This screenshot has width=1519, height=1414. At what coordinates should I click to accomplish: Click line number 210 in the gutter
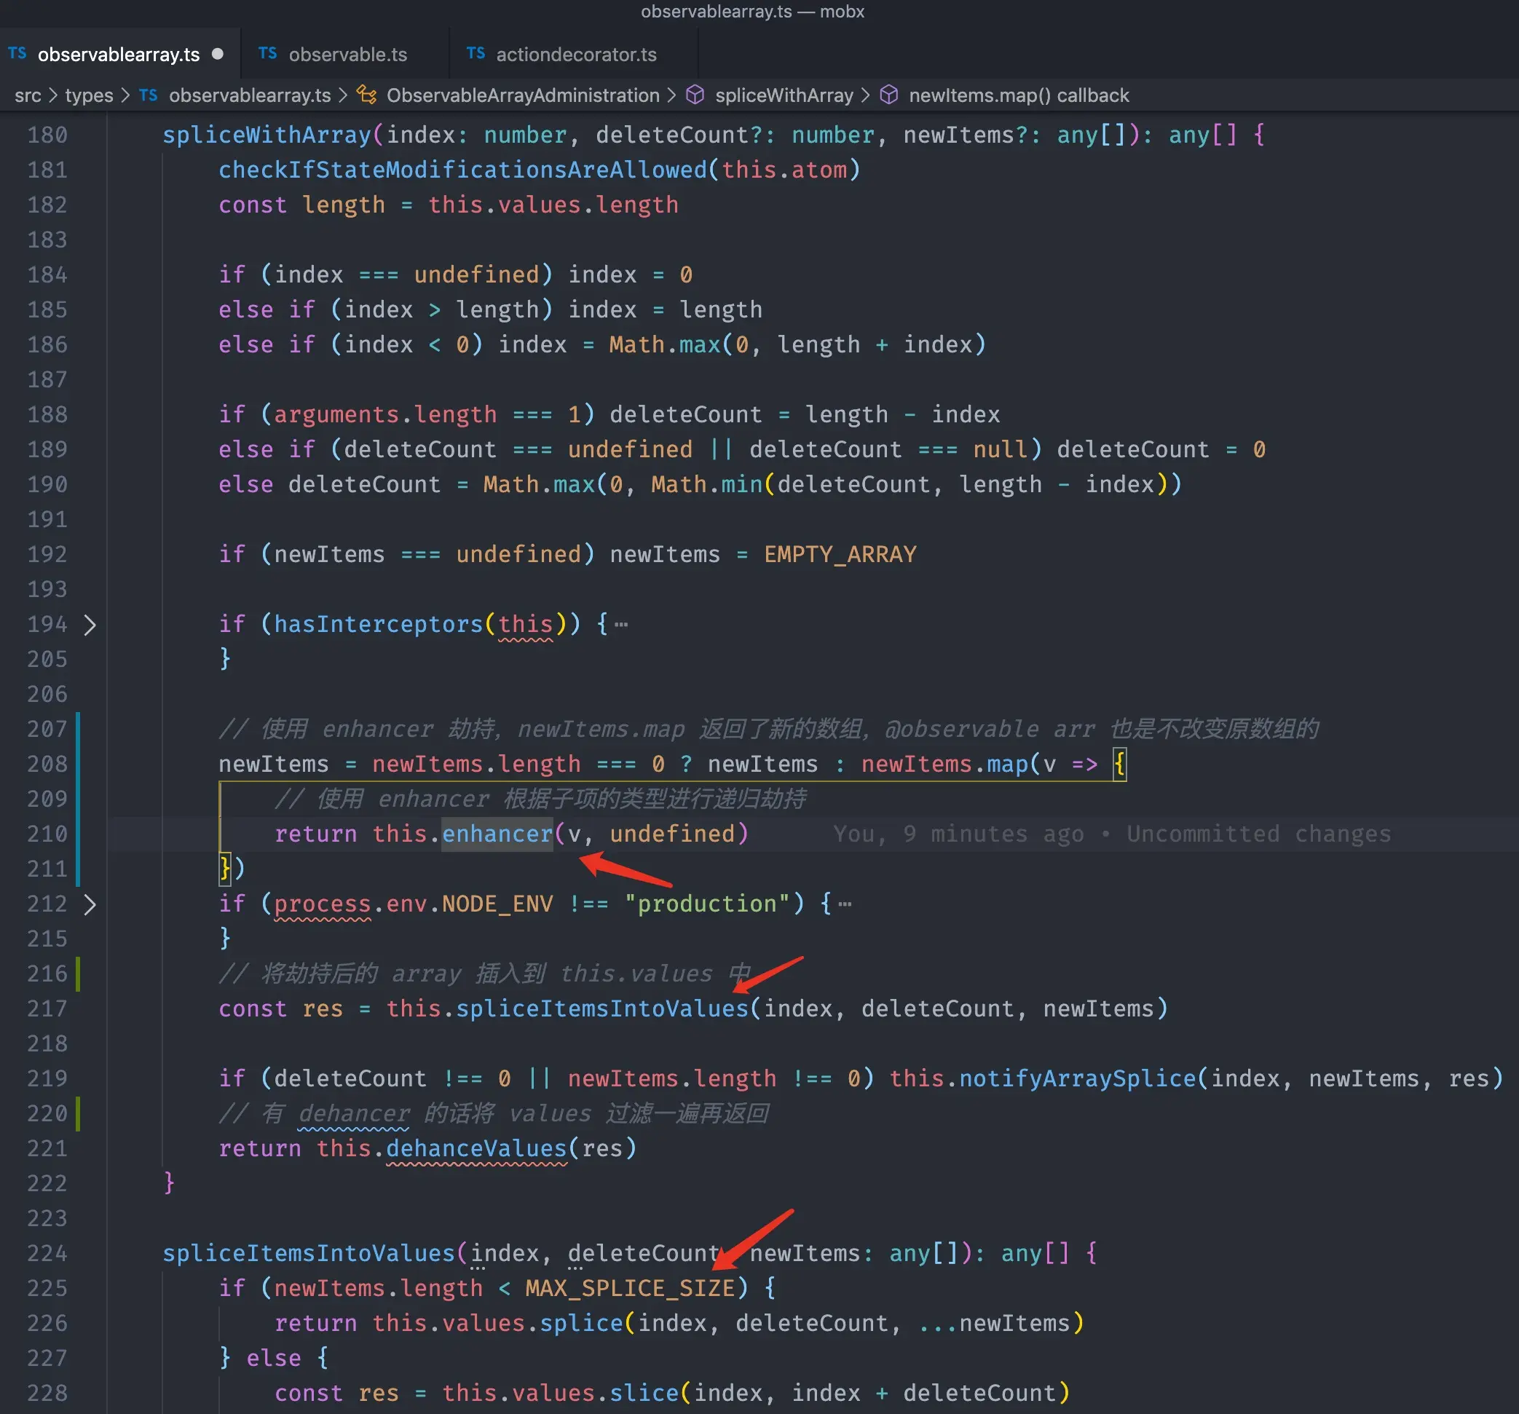[47, 834]
